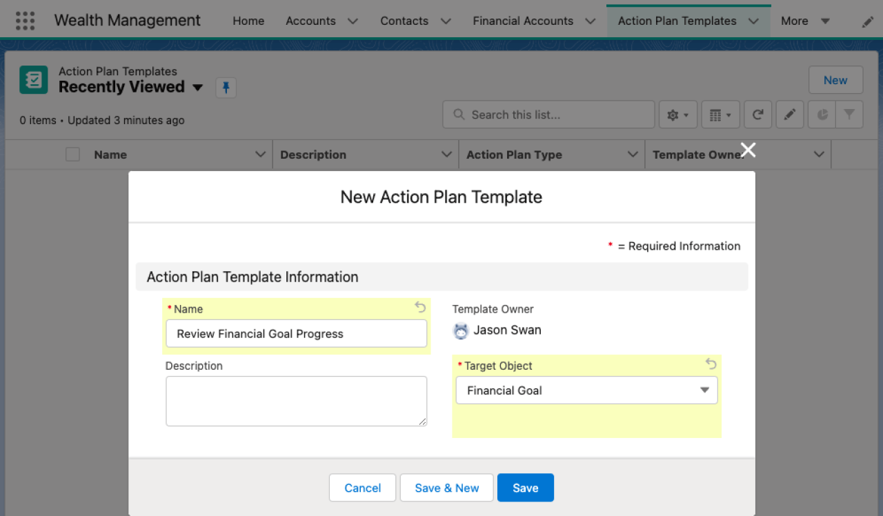This screenshot has width=883, height=516.
Task: Click into the Name input field
Action: tap(296, 334)
